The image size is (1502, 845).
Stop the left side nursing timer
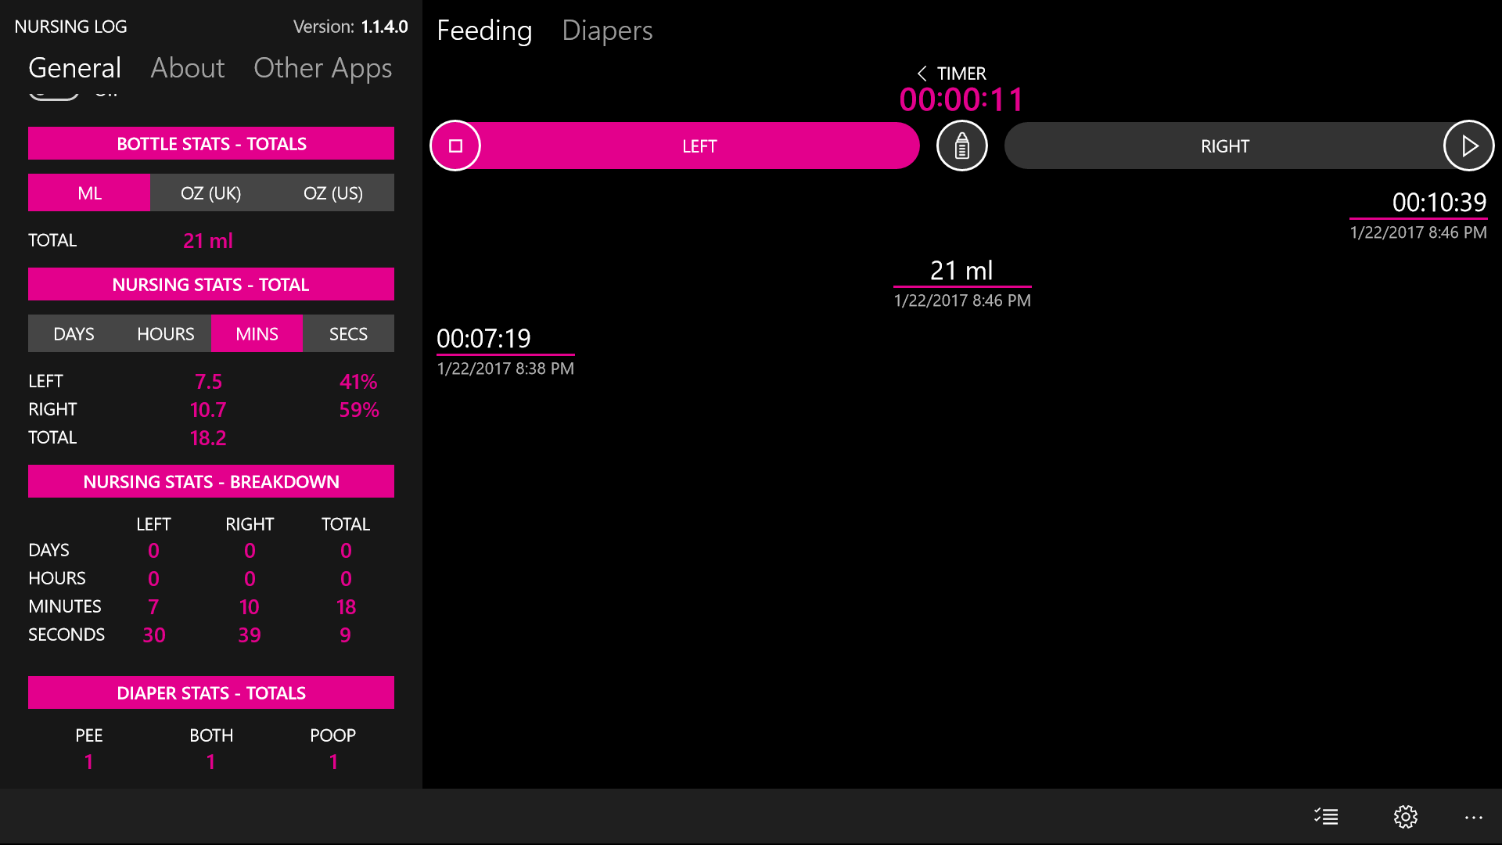(x=455, y=146)
